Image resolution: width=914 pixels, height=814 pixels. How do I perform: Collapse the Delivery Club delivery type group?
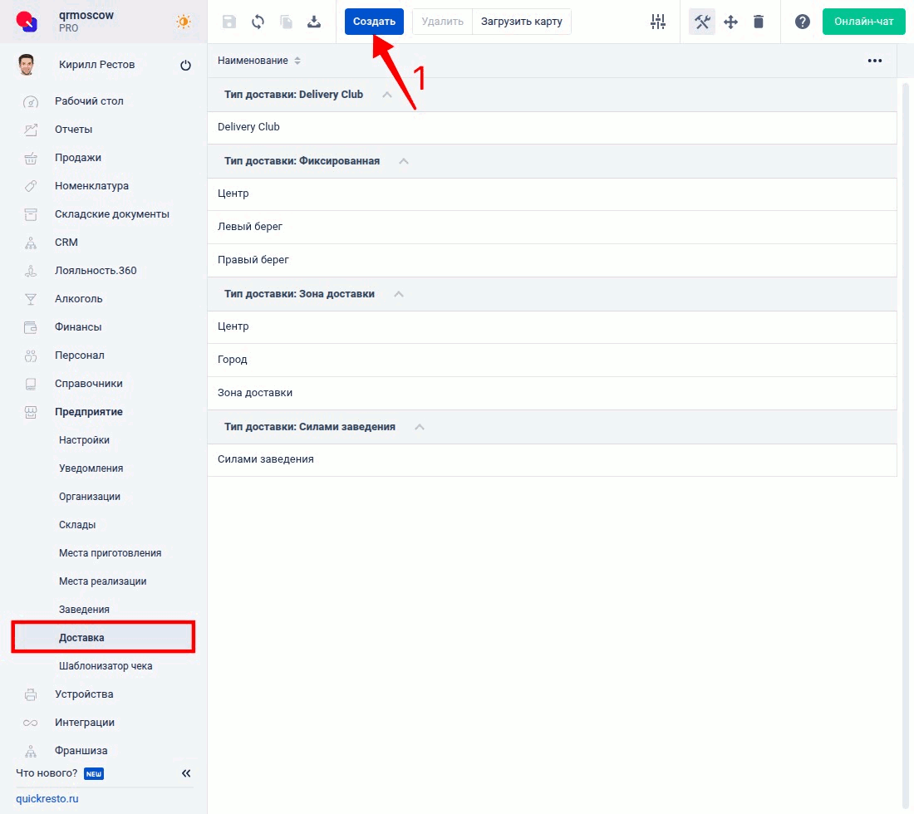click(x=386, y=95)
